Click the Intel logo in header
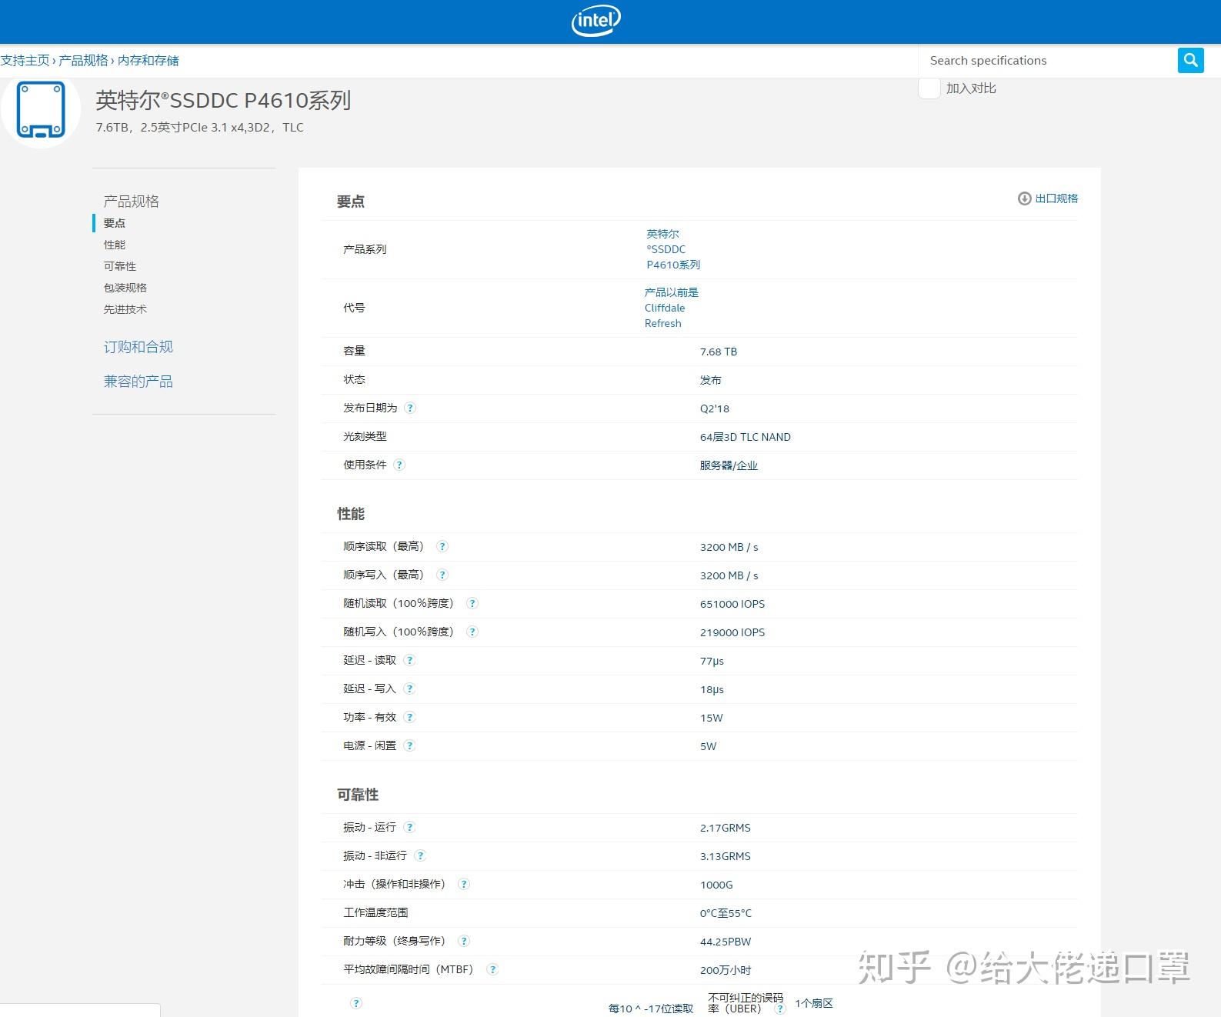Image resolution: width=1221 pixels, height=1017 pixels. coord(595,21)
